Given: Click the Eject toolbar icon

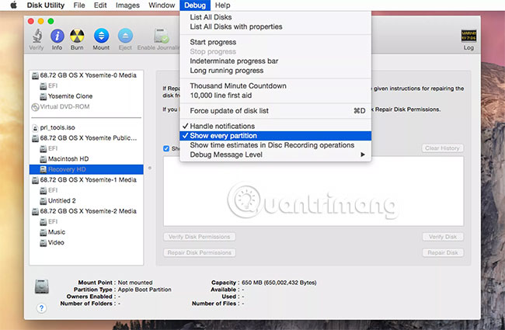Looking at the screenshot, I should 125,36.
